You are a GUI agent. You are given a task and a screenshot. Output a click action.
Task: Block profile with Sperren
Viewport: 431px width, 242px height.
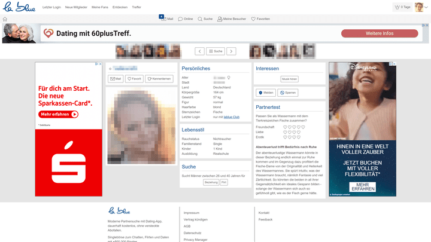click(287, 93)
